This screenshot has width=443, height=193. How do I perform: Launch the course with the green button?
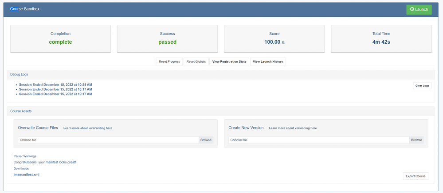pos(419,10)
